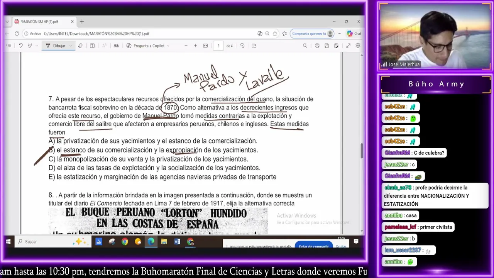Click the read aloud icon
This screenshot has width=494, height=278.
[104, 46]
